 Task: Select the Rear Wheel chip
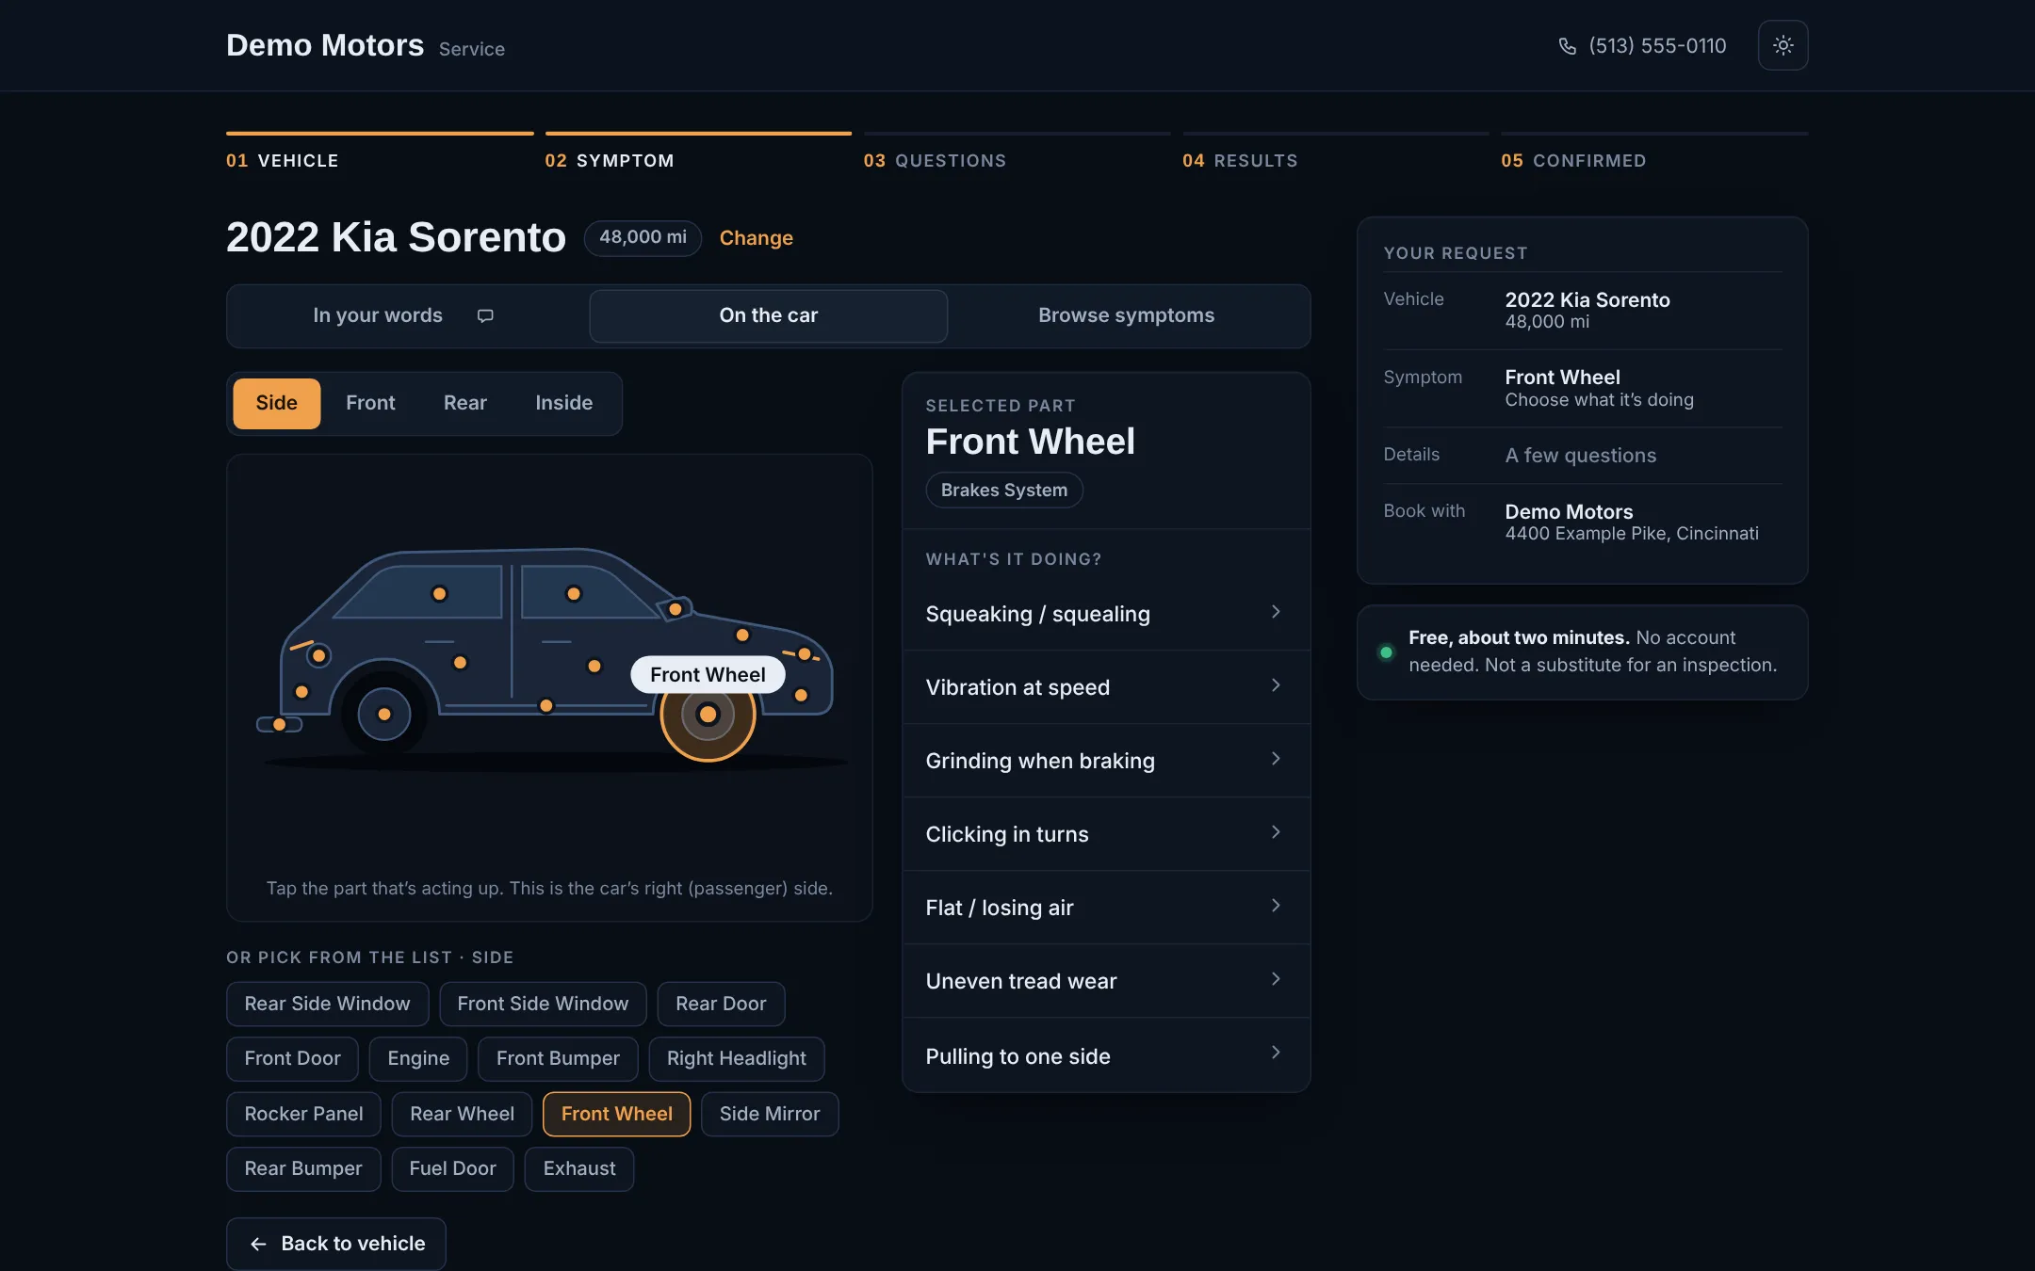(462, 1114)
